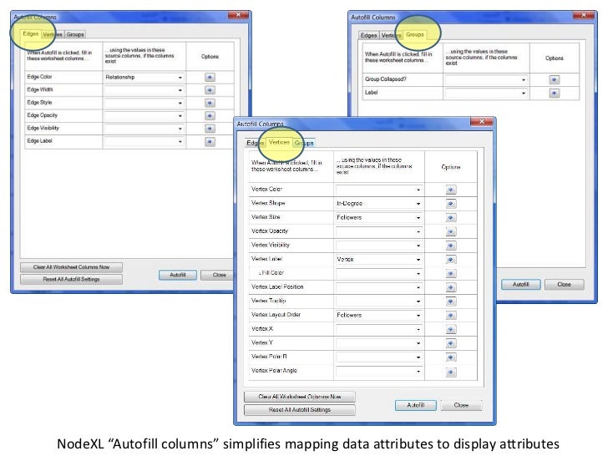Select Groups tab in left Edges window
This screenshot has width=608, height=456.
pyautogui.click(x=75, y=34)
